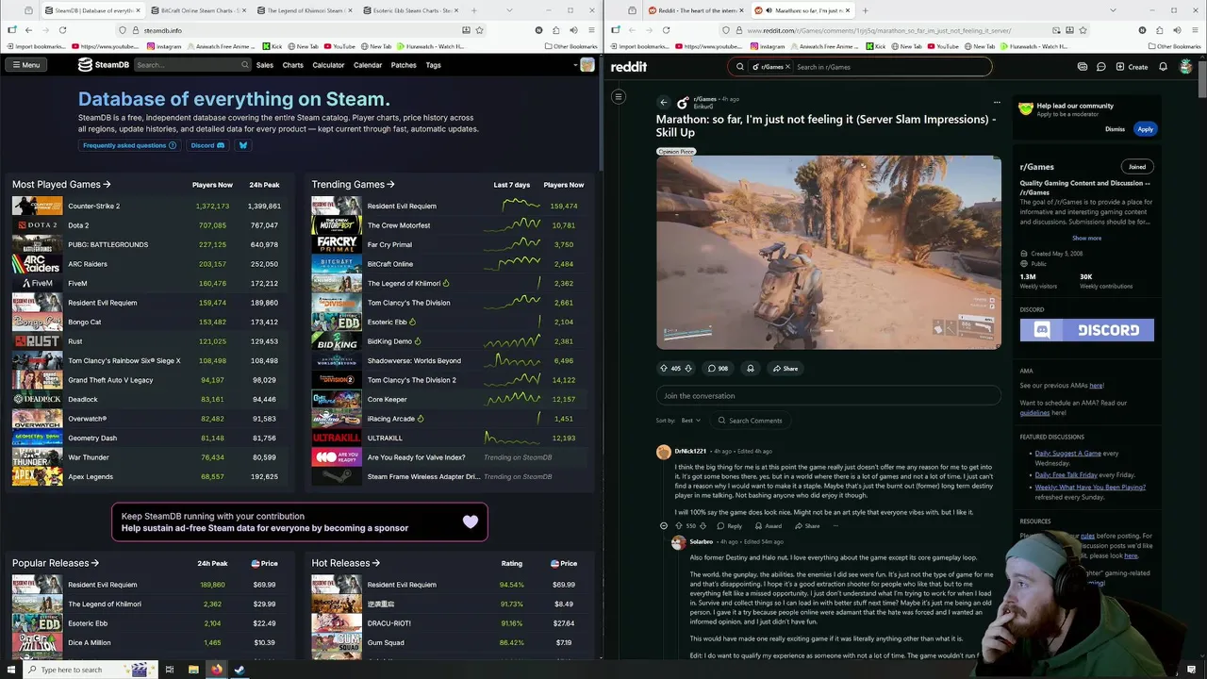Image resolution: width=1207 pixels, height=679 pixels.
Task: Select The Legend of Khiimori Steam tab
Action: click(x=303, y=10)
